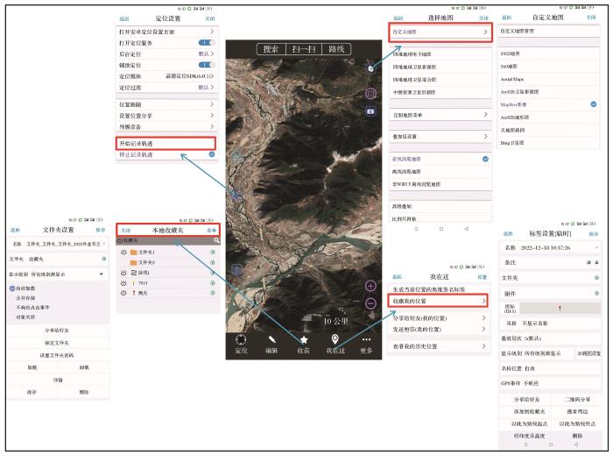Viewport: 613px width, 456px height.
Task: Toggle the 辅助定位 switch
Action: point(208,65)
